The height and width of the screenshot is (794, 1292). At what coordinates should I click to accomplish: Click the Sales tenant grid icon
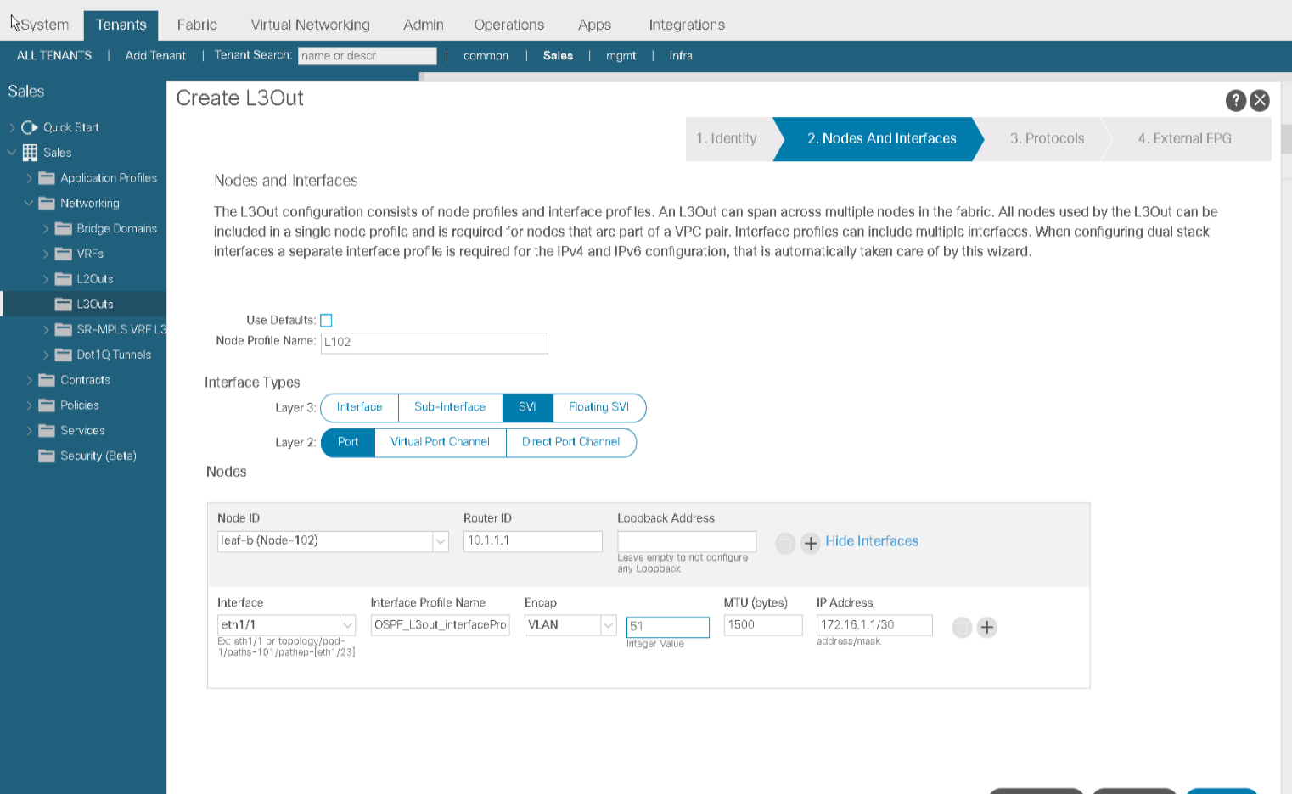click(30, 153)
